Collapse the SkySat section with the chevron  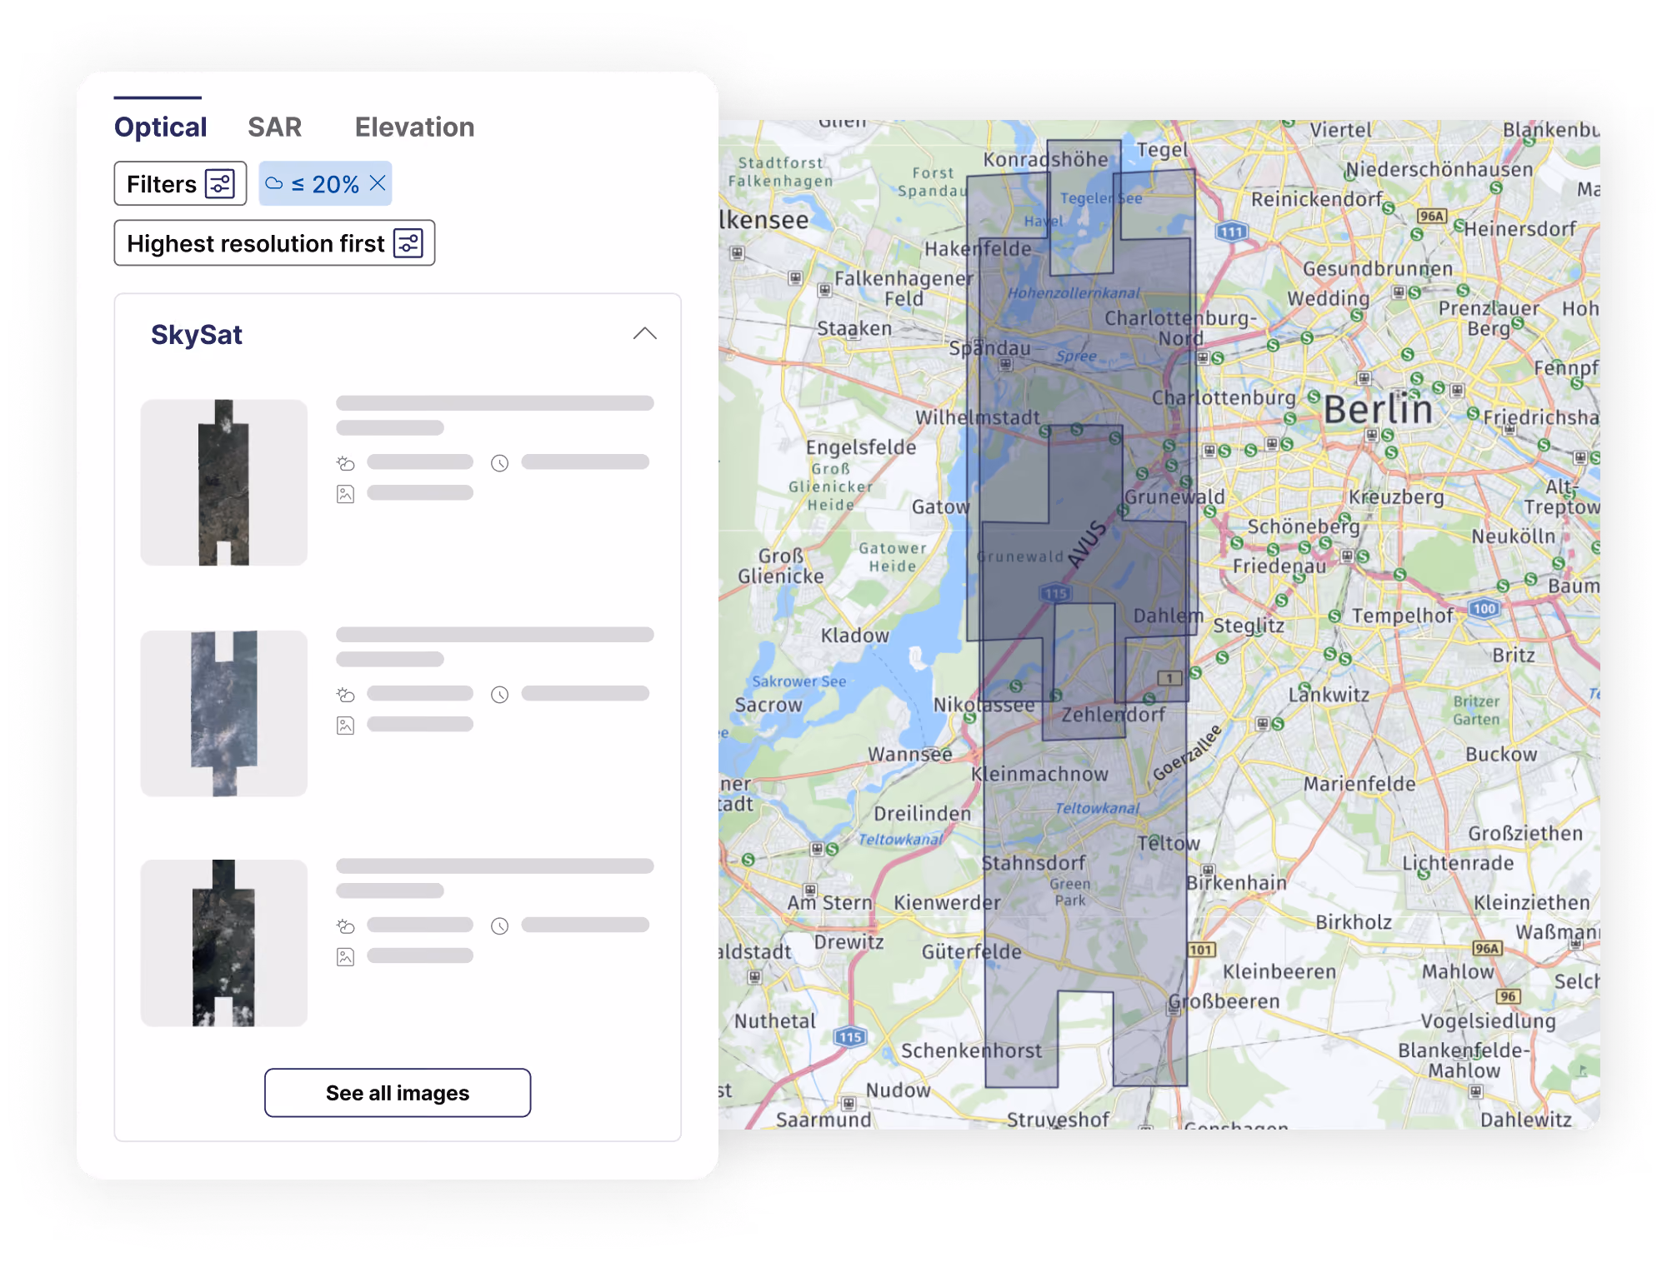(x=644, y=334)
